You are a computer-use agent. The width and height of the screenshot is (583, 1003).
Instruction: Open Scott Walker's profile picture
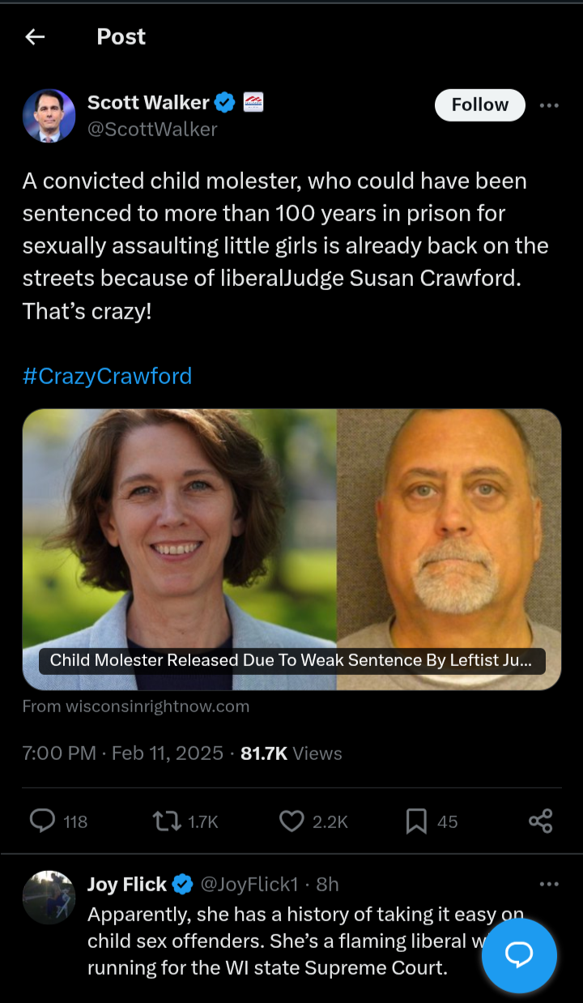coord(49,115)
